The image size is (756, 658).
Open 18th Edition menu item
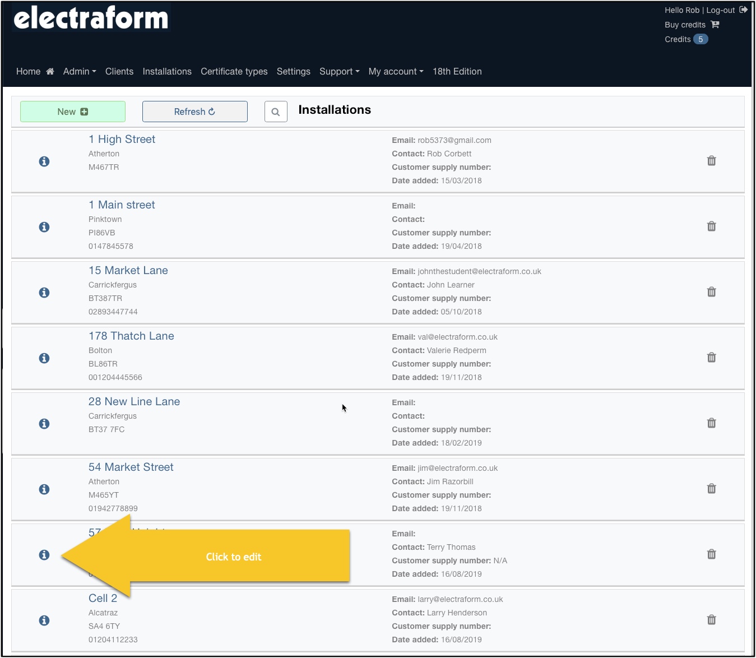coord(457,71)
